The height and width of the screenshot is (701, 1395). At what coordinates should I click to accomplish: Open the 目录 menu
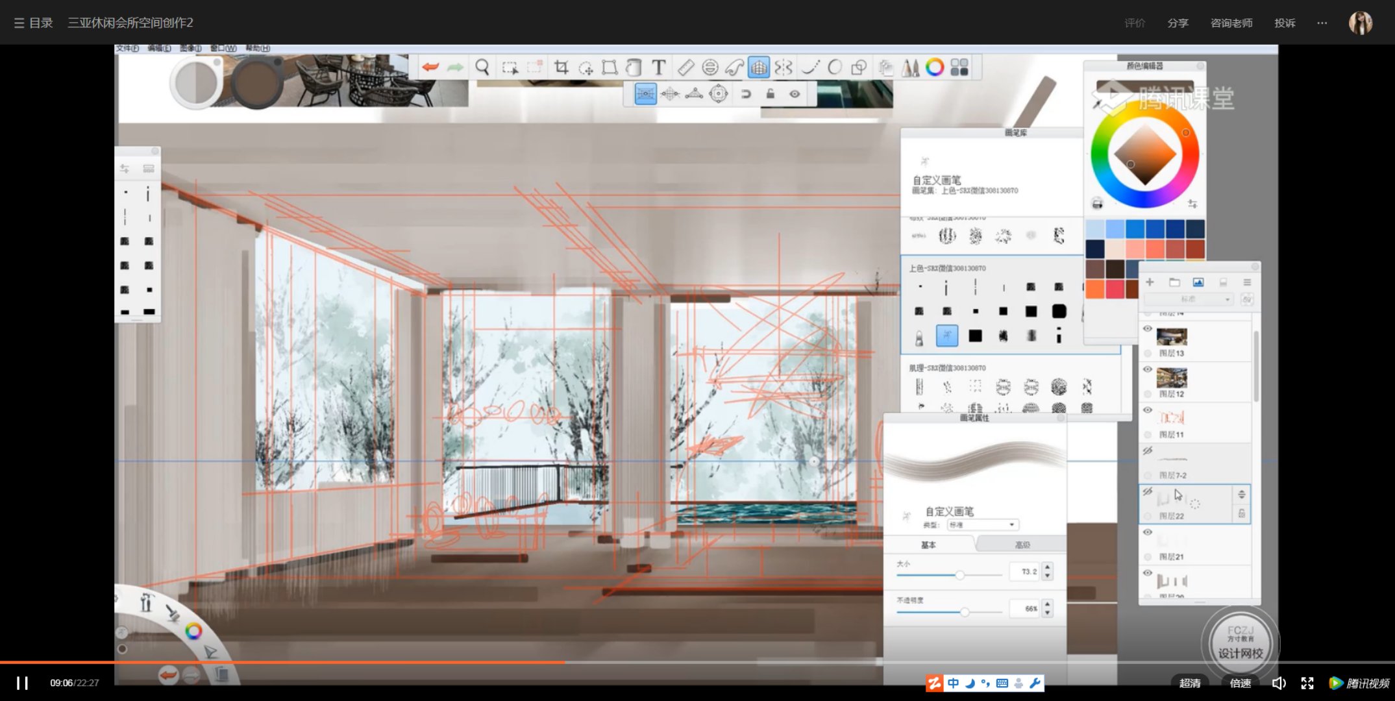click(x=33, y=23)
